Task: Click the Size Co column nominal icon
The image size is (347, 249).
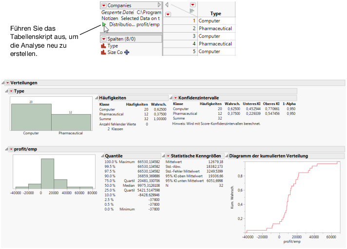Action: (x=103, y=52)
